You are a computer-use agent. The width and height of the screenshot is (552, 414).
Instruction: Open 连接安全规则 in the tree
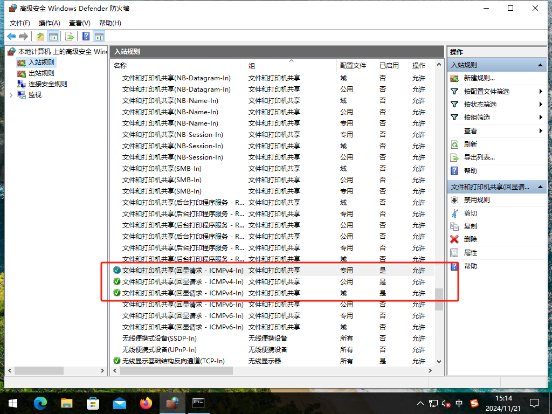[47, 84]
